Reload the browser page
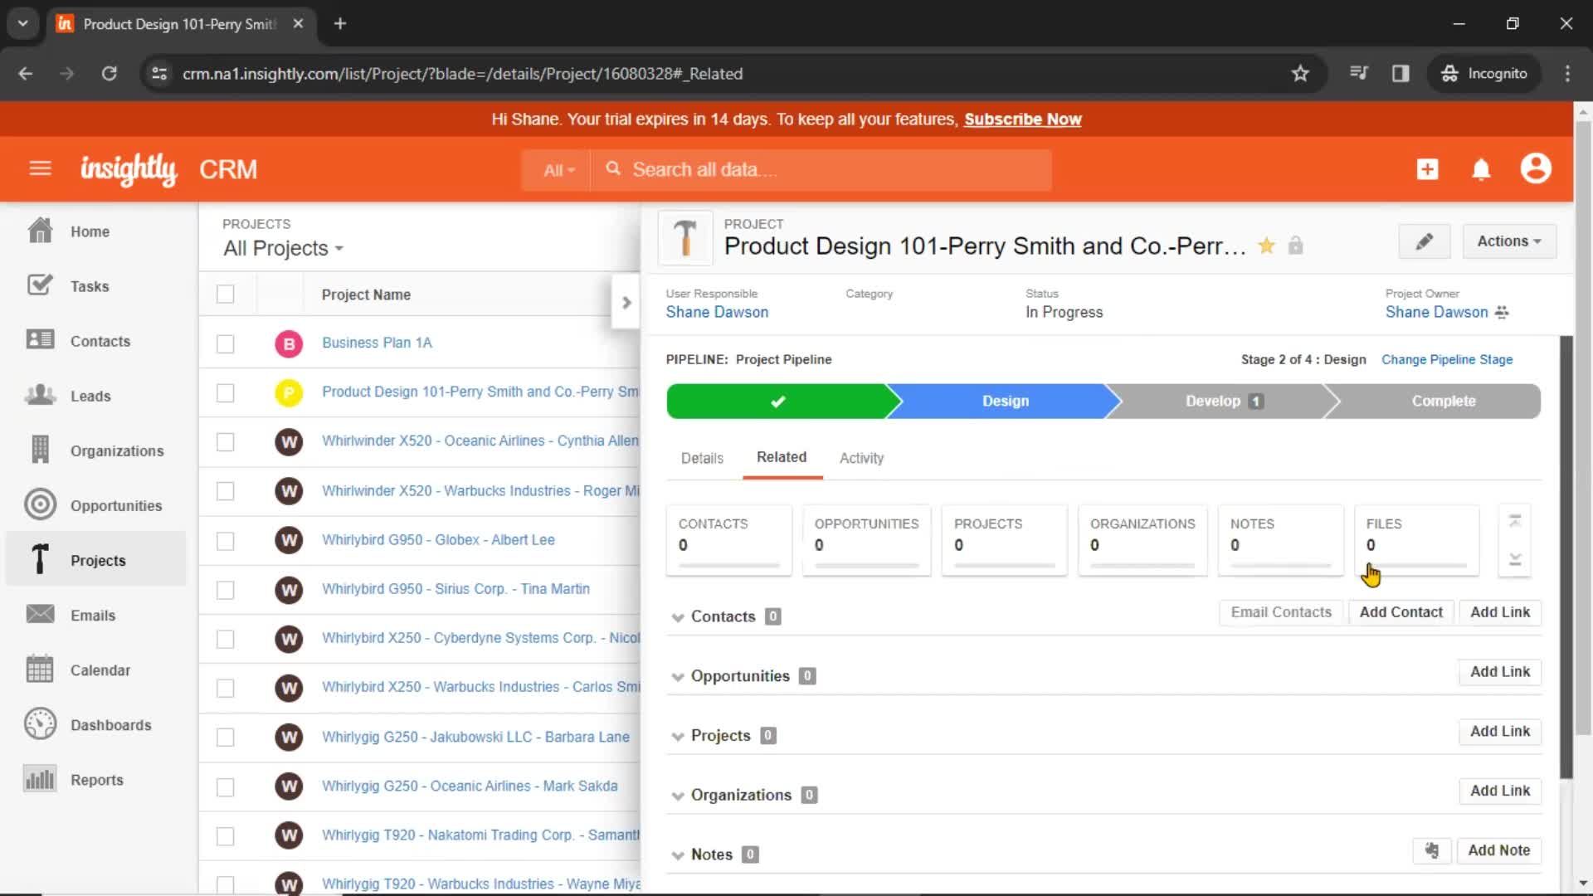Image resolution: width=1593 pixels, height=896 pixels. coord(109,73)
